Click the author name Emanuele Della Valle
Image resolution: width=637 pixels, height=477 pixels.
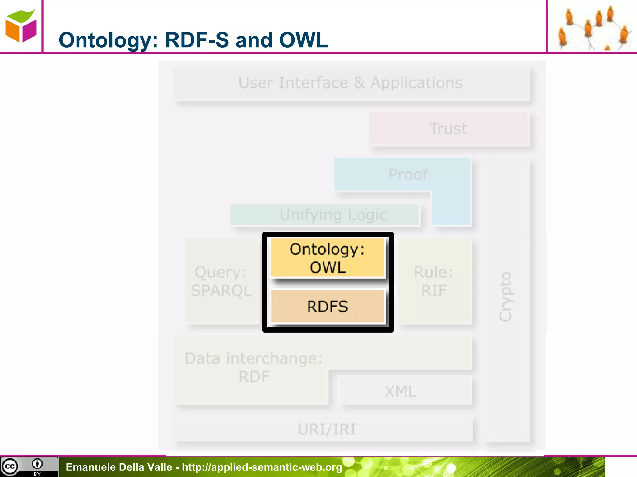(x=119, y=467)
